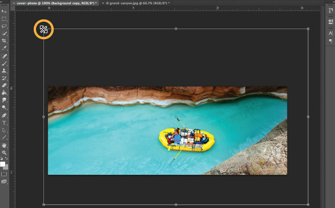Screen dimensions: 335x208
Task: Select the Smudge tool
Action: [4, 100]
